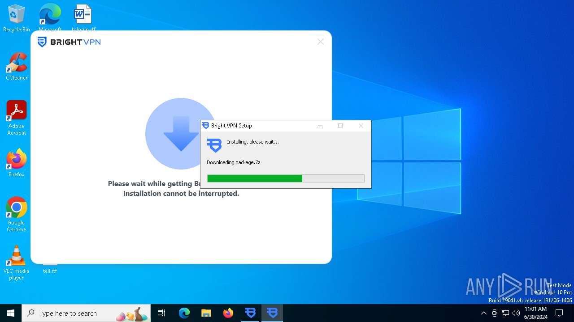
Task: Switch to the first Bright VPN taskbar item
Action: coord(250,313)
